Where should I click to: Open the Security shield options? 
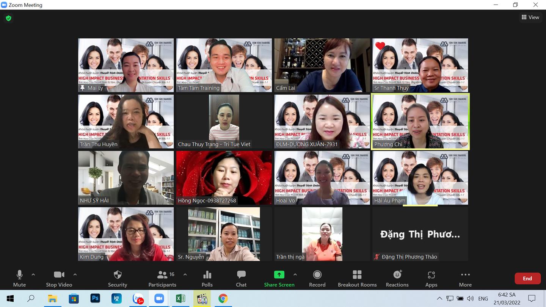pos(118,279)
